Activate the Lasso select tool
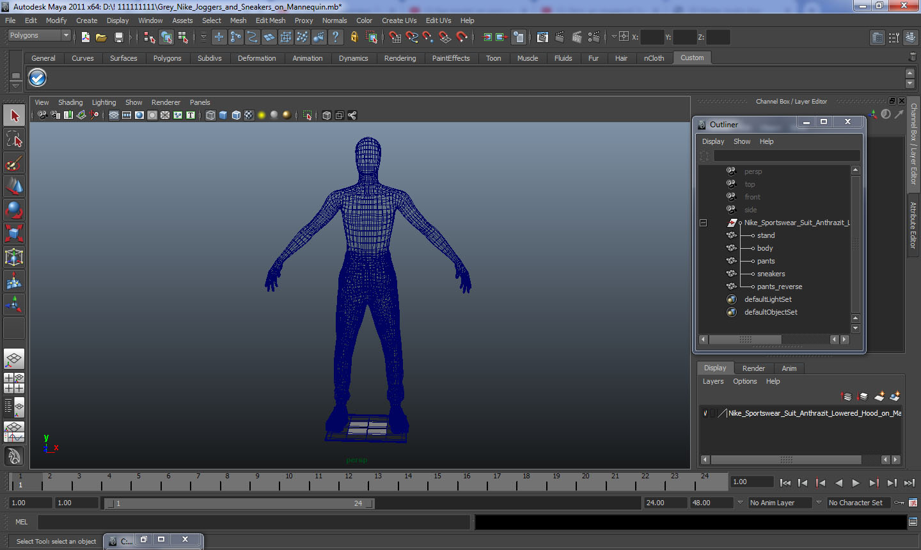This screenshot has width=921, height=550. click(x=14, y=139)
